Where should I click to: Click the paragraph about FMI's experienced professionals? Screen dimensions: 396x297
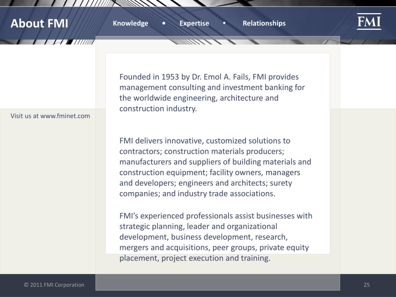[216, 237]
